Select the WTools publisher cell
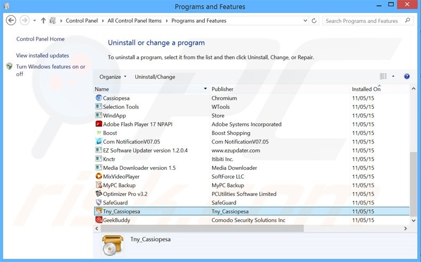The height and width of the screenshot is (262, 421). [221, 107]
